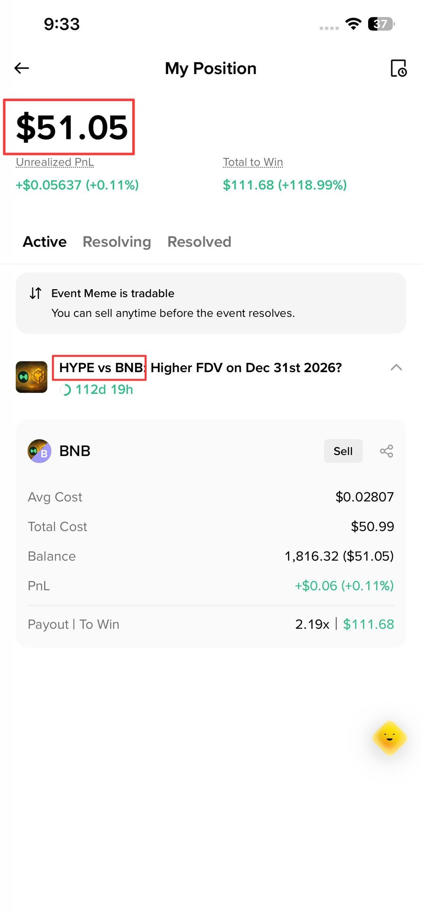This screenshot has width=422, height=914.
Task: Open the yellow mascot assistant bubble
Action: coord(390,738)
